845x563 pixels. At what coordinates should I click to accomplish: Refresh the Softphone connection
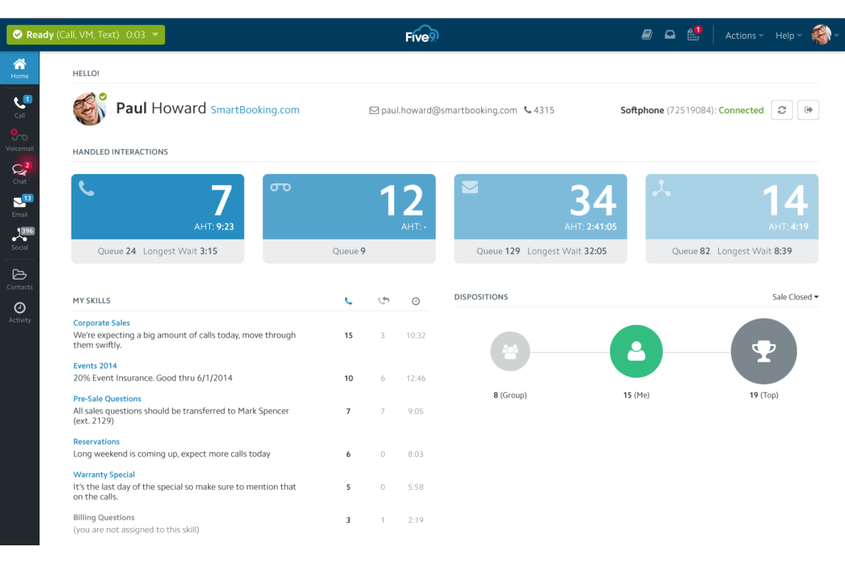click(x=782, y=110)
